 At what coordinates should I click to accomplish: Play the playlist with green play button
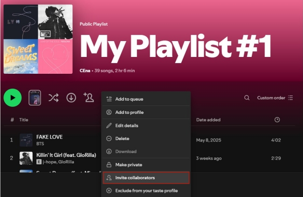pos(13,98)
